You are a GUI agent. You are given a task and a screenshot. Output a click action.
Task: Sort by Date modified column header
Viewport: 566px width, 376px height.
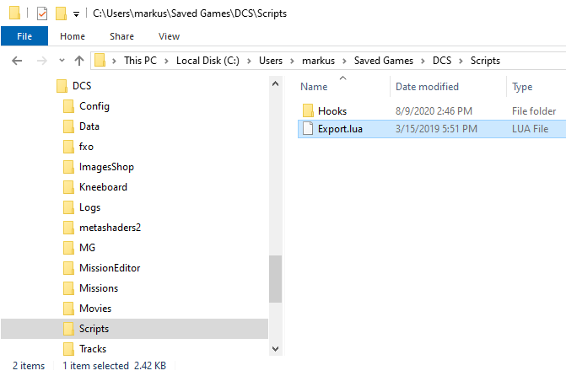(427, 87)
